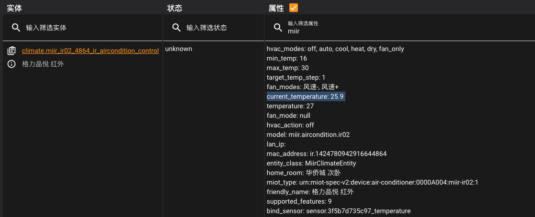Screen dimensions: 535x217
Task: Click search icon in attribute filter
Action: [278, 28]
